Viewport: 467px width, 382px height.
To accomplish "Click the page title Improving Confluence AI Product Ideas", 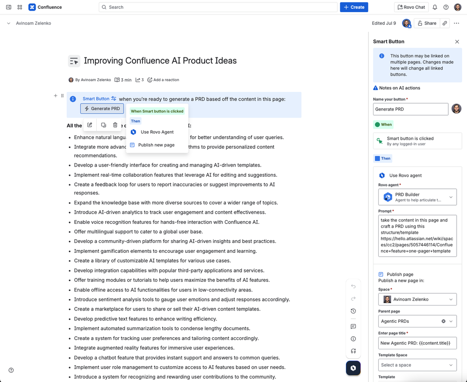I will pyautogui.click(x=160, y=61).
